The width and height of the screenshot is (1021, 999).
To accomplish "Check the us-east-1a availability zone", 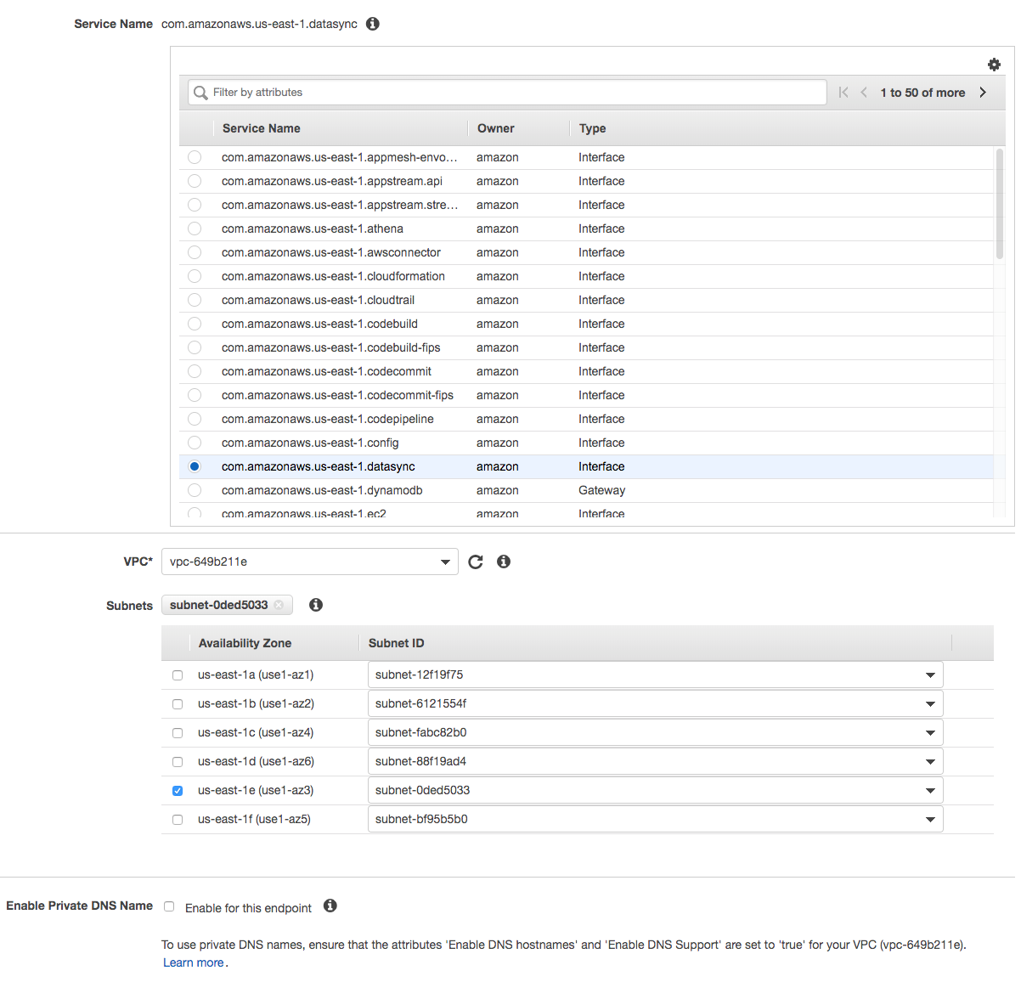I will click(x=178, y=674).
